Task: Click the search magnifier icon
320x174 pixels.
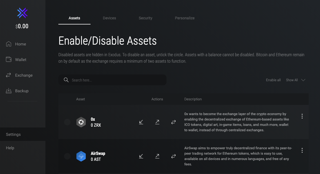Action: pyautogui.click(x=66, y=80)
